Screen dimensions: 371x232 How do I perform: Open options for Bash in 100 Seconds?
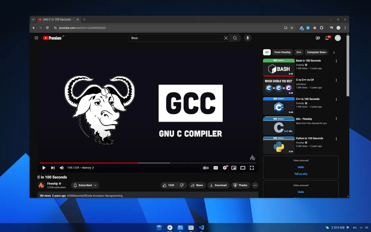[336, 61]
